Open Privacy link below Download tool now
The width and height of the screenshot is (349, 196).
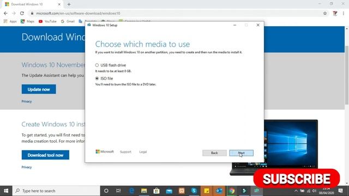click(x=27, y=167)
